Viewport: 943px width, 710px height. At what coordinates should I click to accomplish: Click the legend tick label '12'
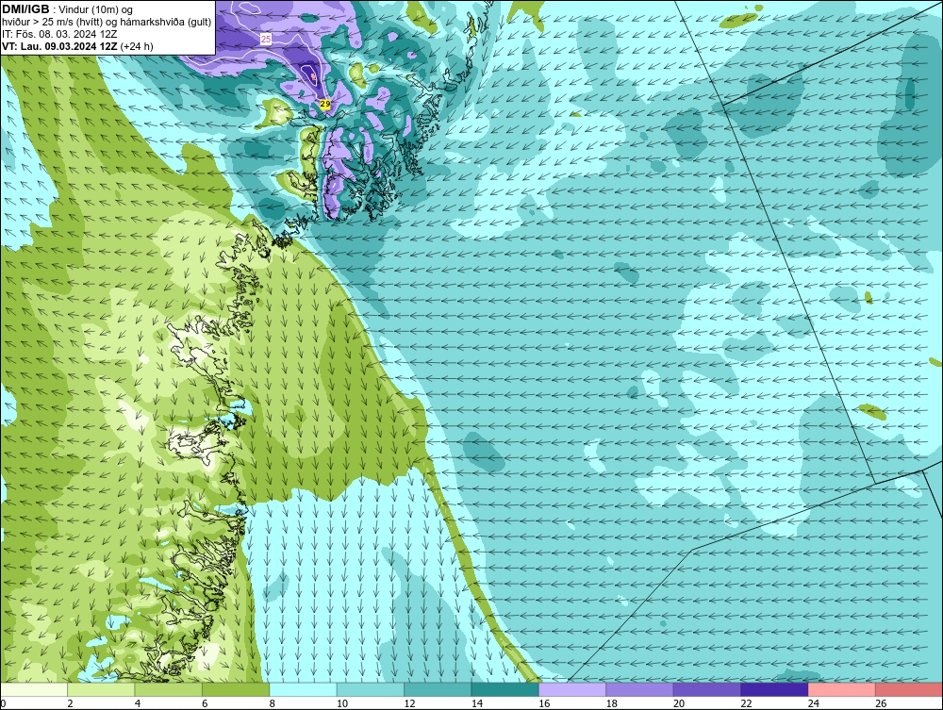(x=409, y=703)
